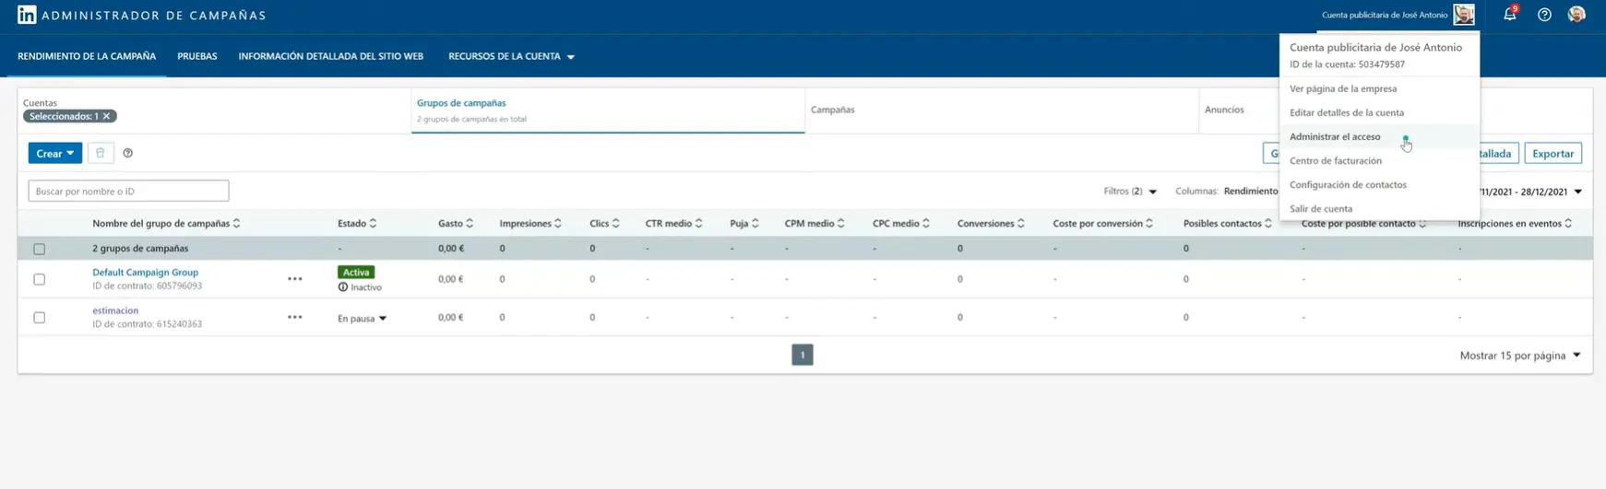The width and height of the screenshot is (1606, 489).
Task: Expand the En pausa status dropdown
Action: click(x=362, y=318)
